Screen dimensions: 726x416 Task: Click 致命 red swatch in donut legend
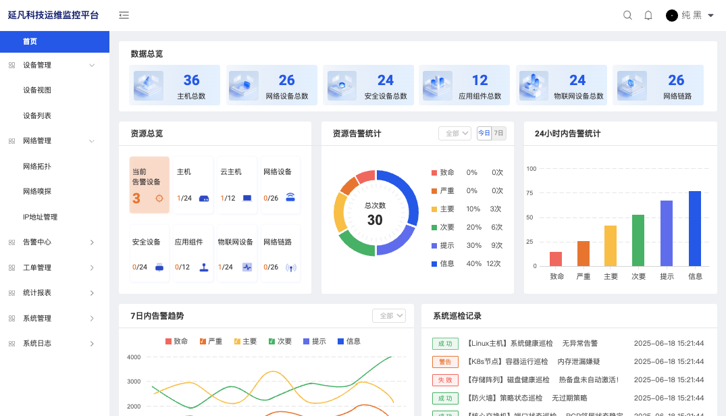[x=434, y=173]
